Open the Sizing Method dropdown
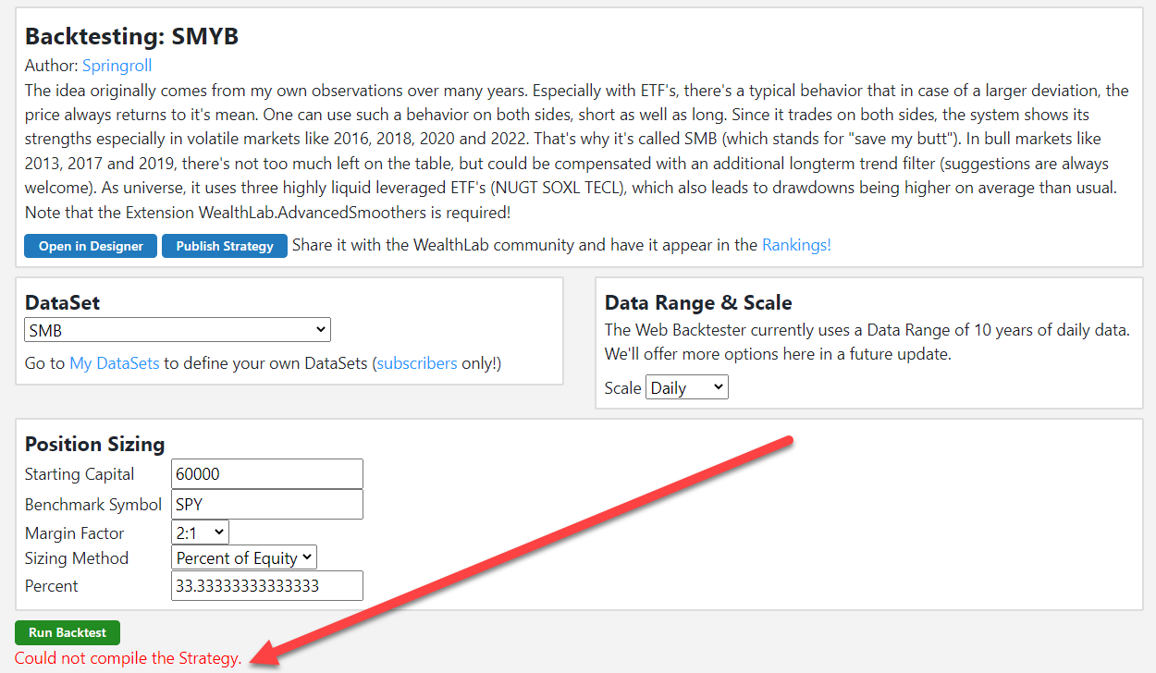This screenshot has height=673, width=1156. [244, 557]
